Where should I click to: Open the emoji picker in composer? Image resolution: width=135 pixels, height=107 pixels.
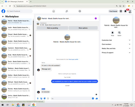click(93, 98)
